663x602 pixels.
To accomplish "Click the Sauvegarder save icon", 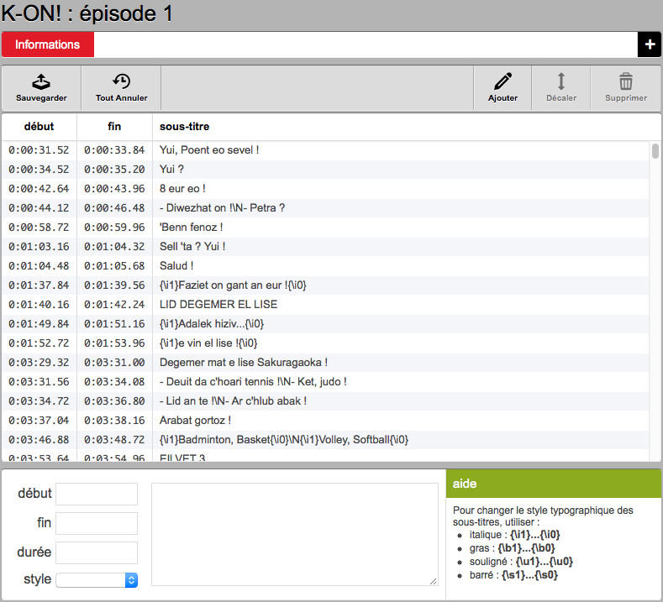I will tap(41, 81).
